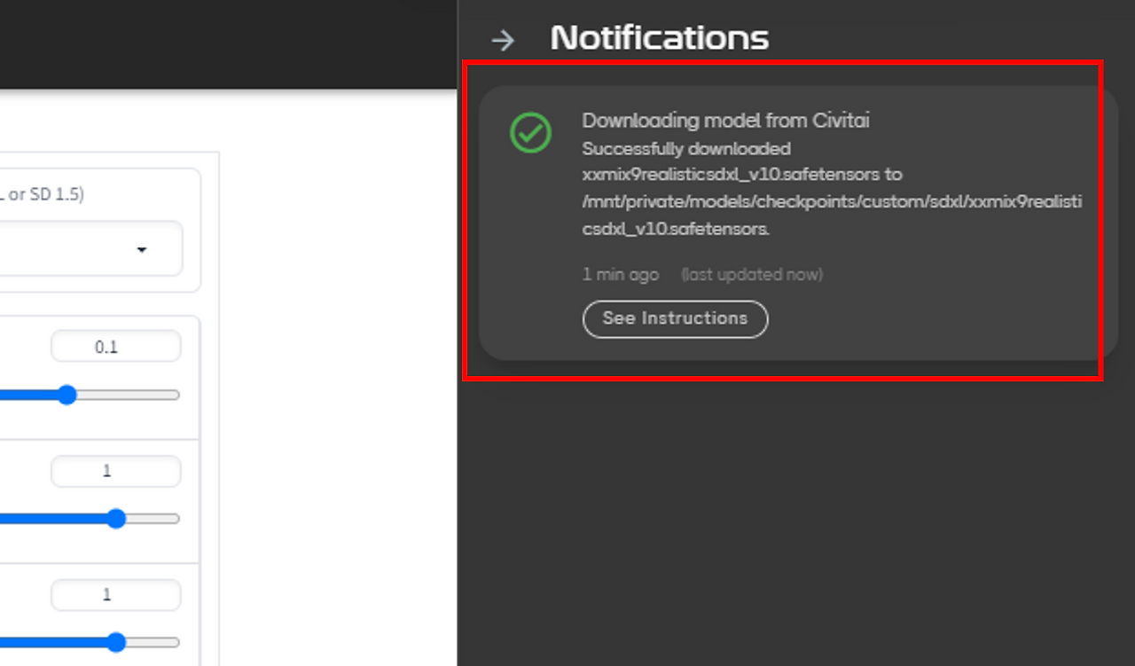Click the second slider's blue handle
Image resolution: width=1135 pixels, height=666 pixels.
point(116,519)
